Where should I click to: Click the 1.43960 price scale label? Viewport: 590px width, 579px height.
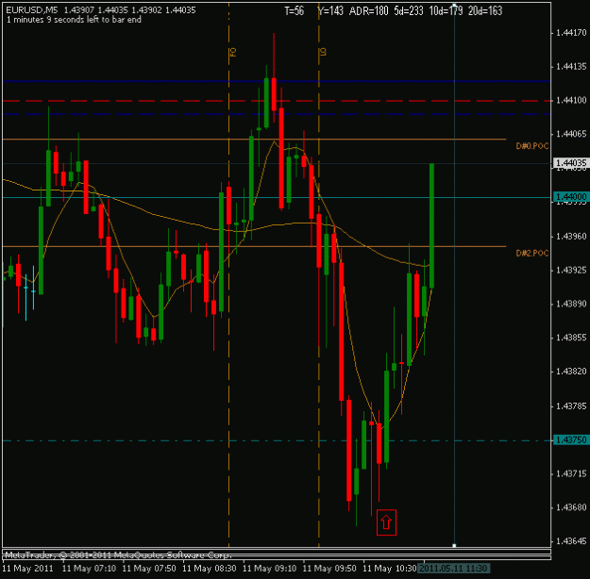(571, 237)
